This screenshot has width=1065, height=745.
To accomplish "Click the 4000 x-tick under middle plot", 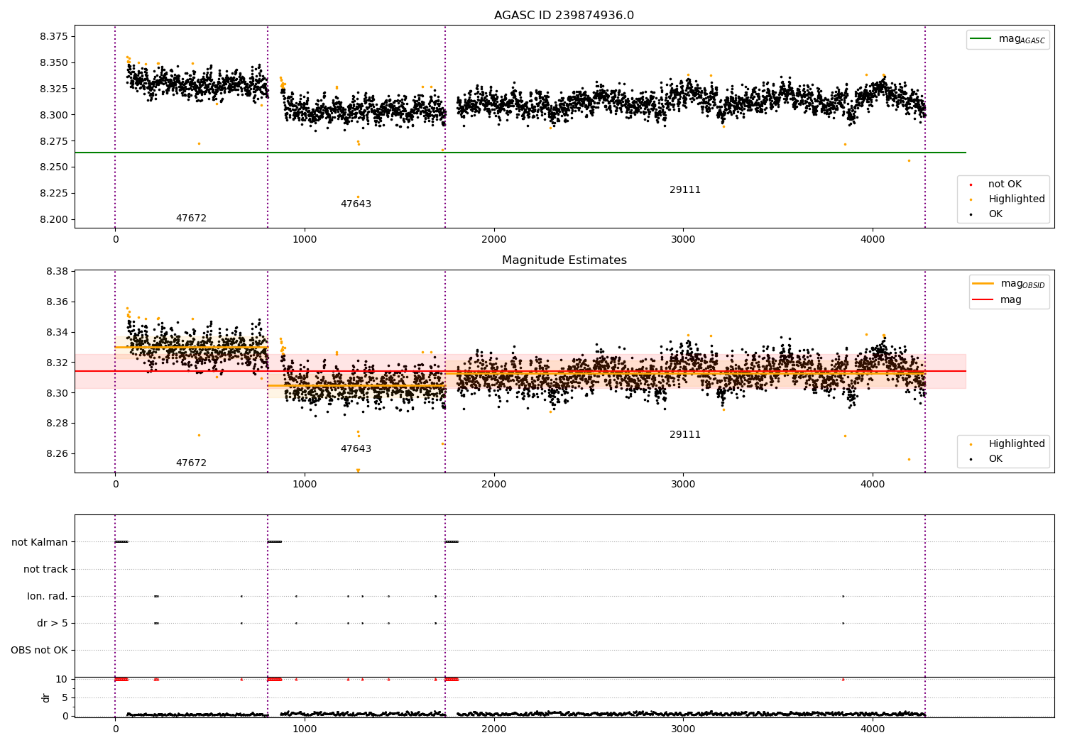I will point(873,485).
